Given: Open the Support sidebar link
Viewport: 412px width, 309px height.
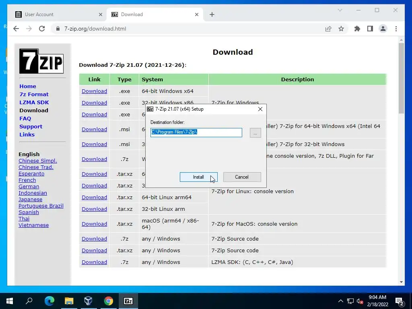Looking at the screenshot, I should pos(31,127).
